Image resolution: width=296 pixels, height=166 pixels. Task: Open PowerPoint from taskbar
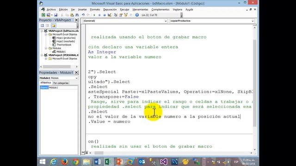[119, 162]
